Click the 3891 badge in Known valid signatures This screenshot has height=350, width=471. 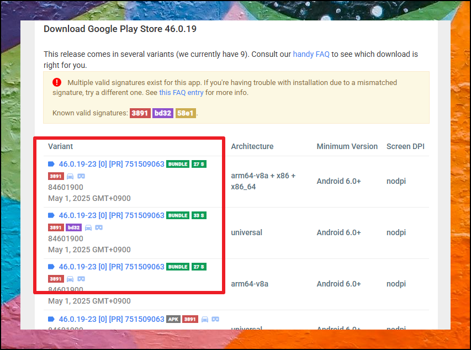(x=140, y=113)
